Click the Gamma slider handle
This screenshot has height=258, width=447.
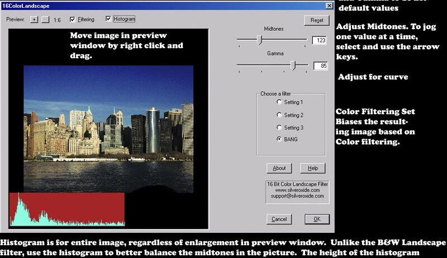point(293,65)
